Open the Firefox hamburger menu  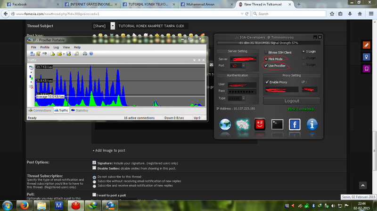coord(371,14)
